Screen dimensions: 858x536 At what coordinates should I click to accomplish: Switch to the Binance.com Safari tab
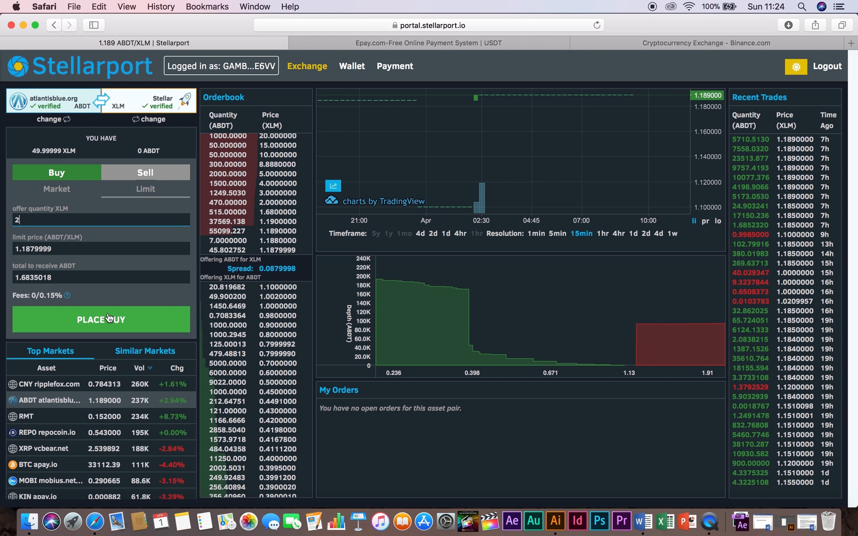(x=706, y=43)
